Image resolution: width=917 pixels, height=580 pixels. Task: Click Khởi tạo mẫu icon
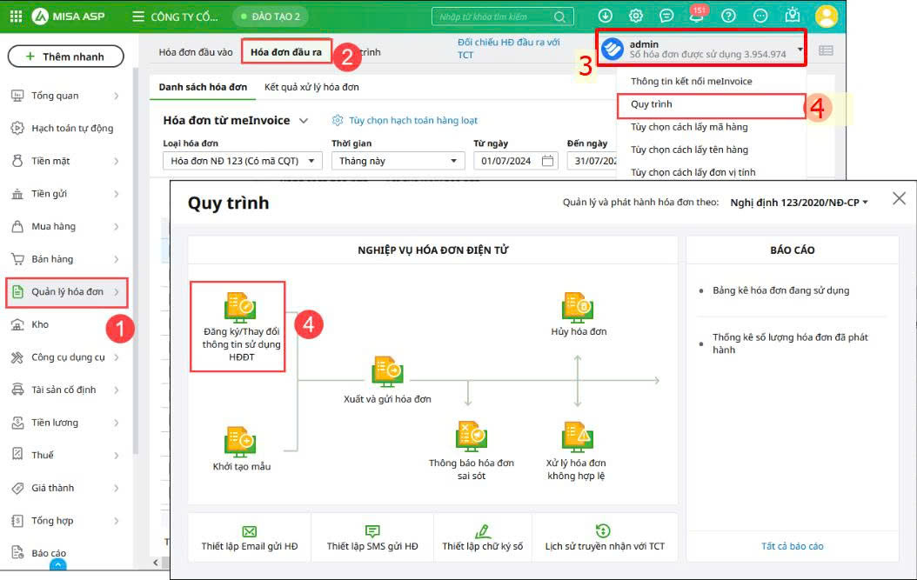241,440
